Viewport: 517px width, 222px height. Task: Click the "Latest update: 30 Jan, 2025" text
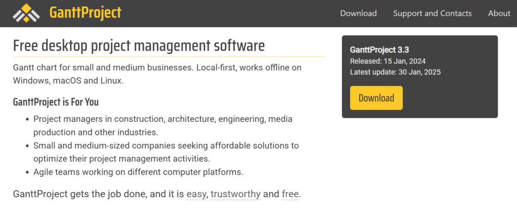tap(395, 72)
